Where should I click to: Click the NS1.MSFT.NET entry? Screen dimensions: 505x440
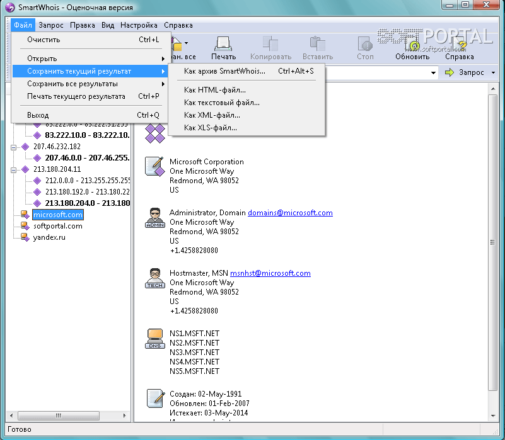[195, 334]
